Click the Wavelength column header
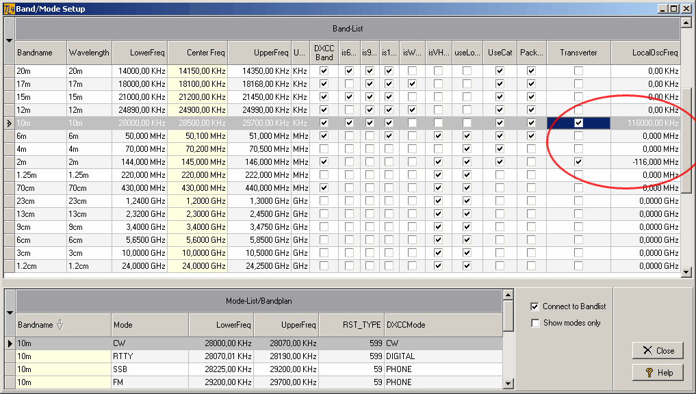 pyautogui.click(x=89, y=53)
